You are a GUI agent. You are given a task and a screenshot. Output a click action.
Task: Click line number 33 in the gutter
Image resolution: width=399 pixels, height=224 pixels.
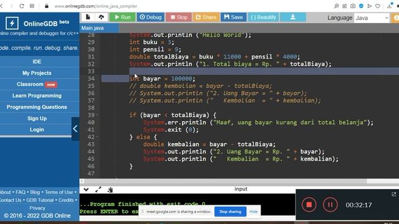(x=91, y=72)
